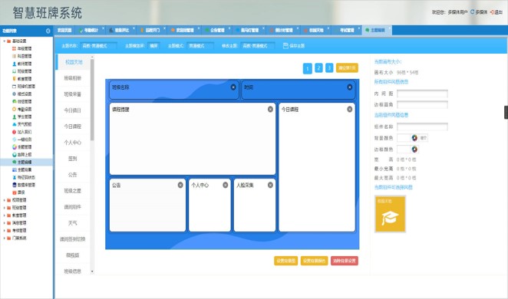Click the 内间距 input field
This screenshot has height=299, width=508.
pyautogui.click(x=423, y=94)
